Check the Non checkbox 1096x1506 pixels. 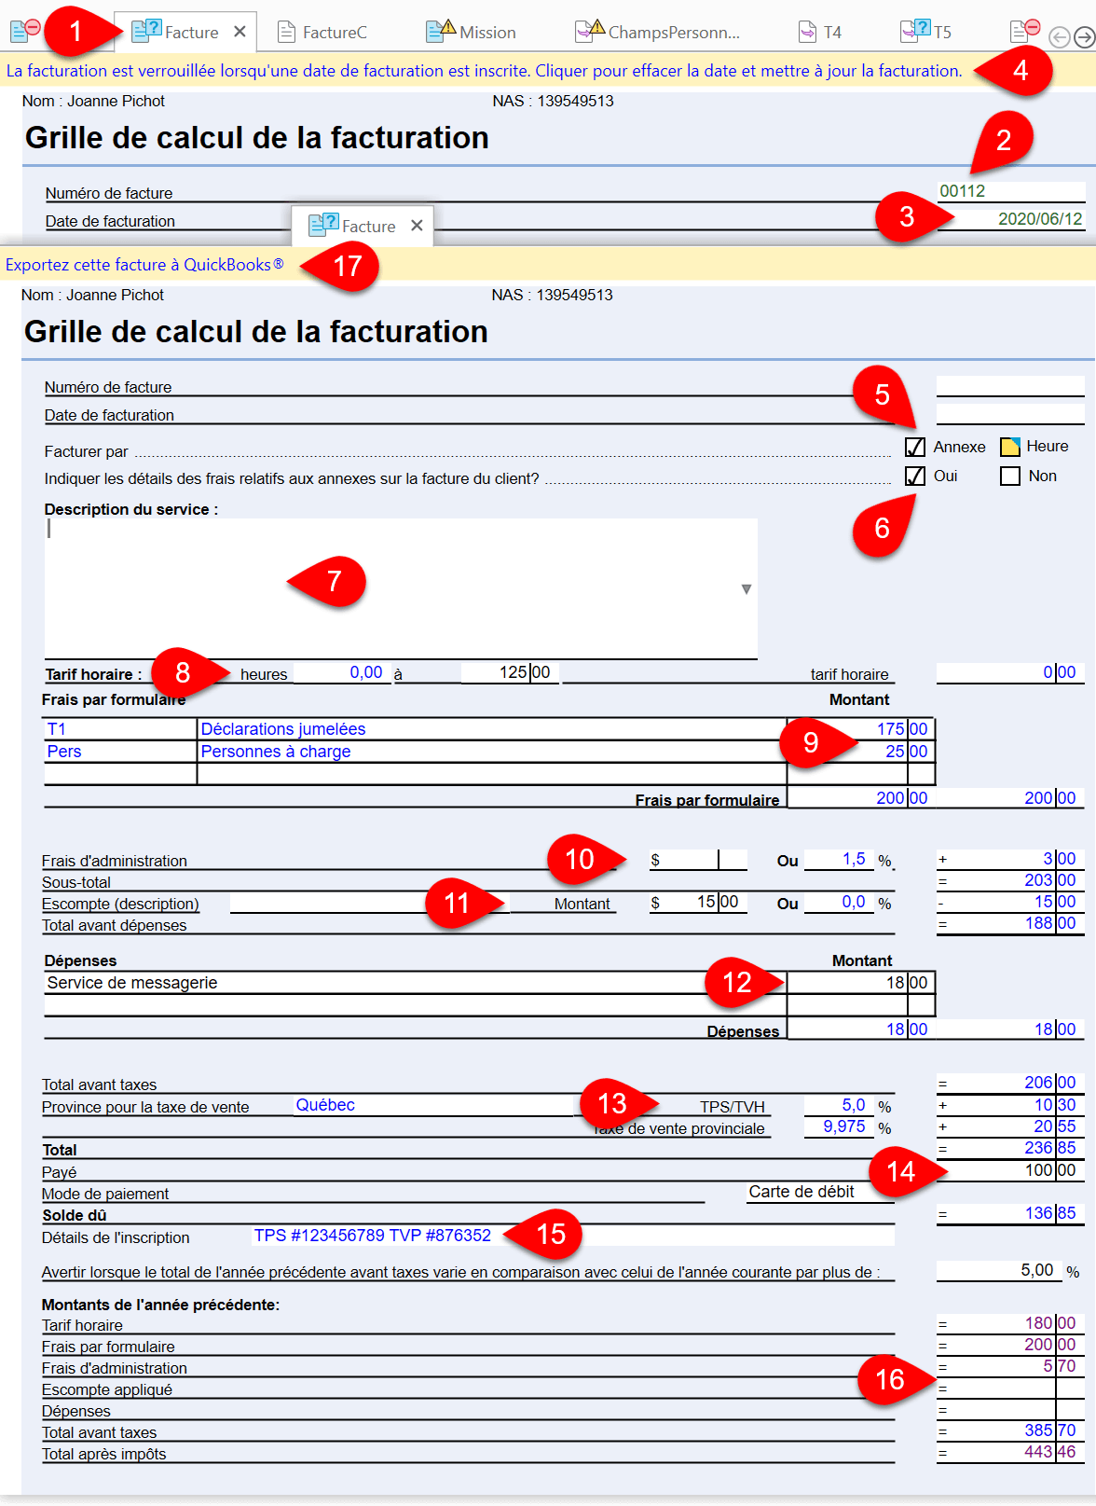pos(1010,477)
